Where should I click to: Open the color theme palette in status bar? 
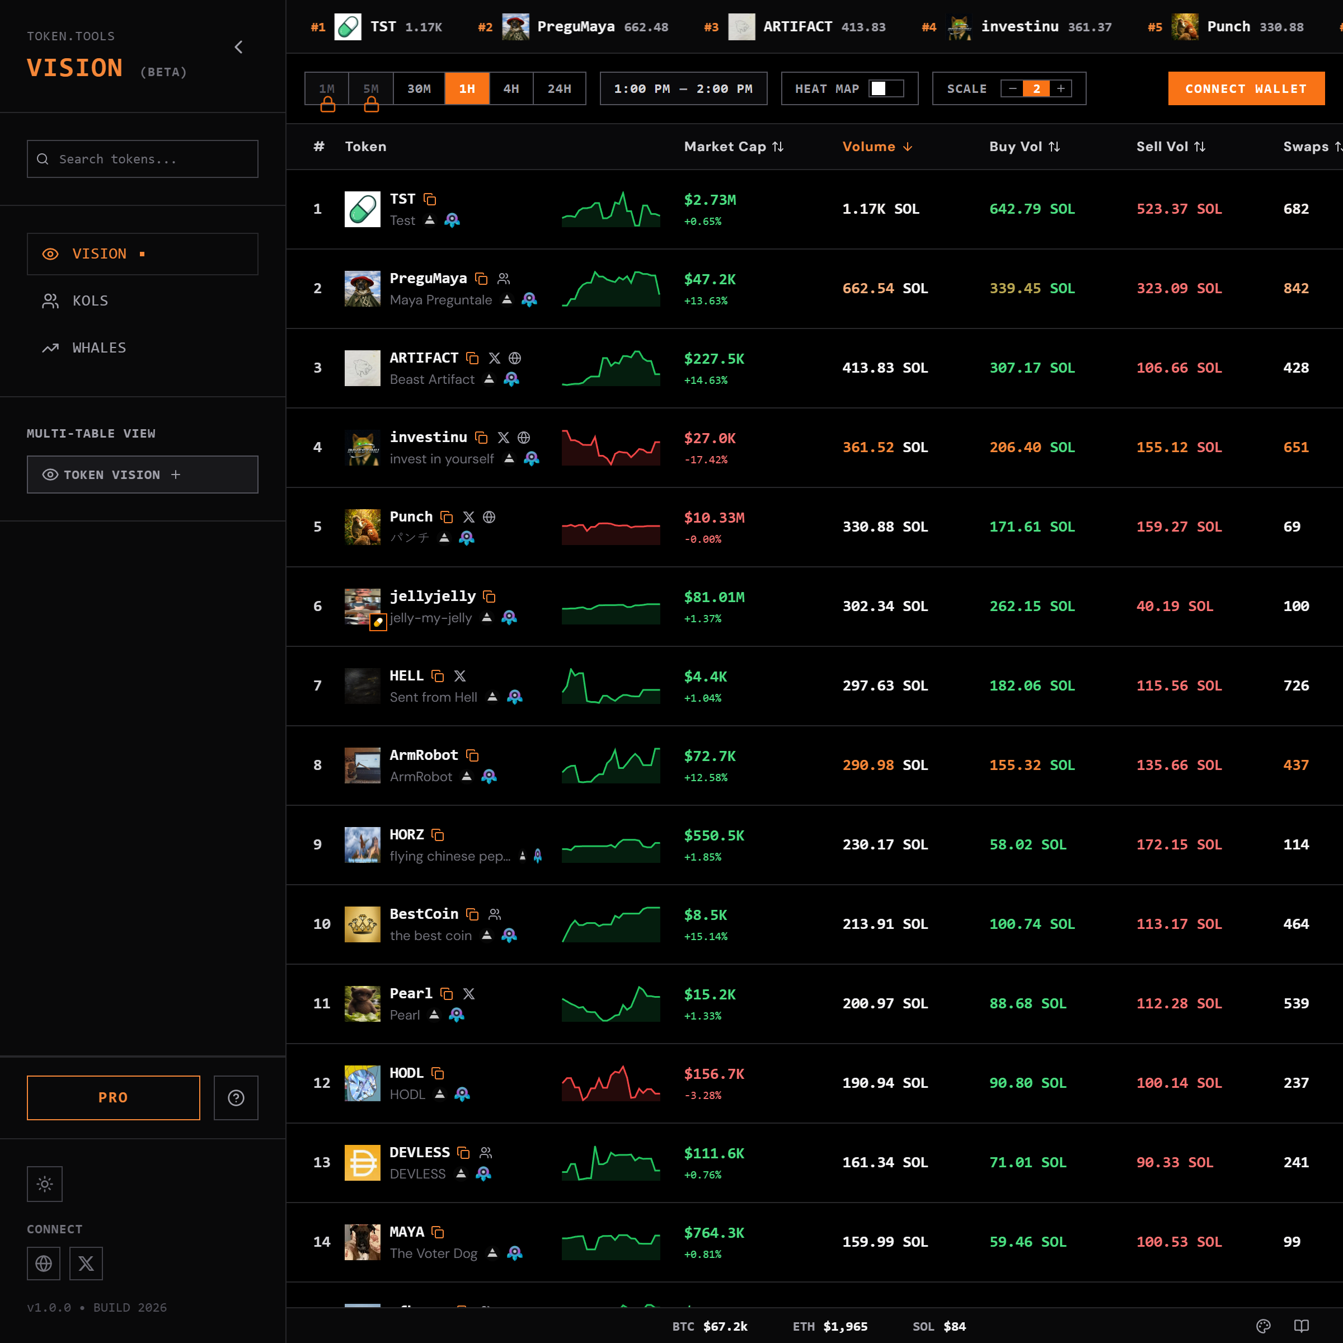[1263, 1326]
